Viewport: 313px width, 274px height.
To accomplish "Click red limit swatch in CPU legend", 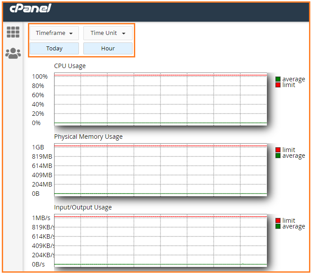I will click(x=278, y=85).
